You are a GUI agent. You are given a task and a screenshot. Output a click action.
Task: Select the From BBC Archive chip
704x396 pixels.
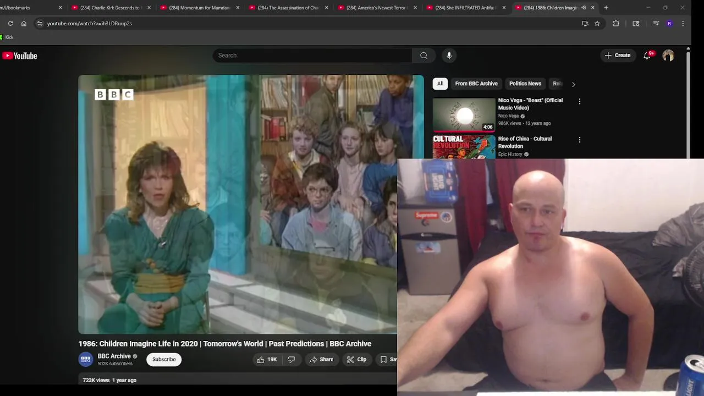click(x=476, y=84)
